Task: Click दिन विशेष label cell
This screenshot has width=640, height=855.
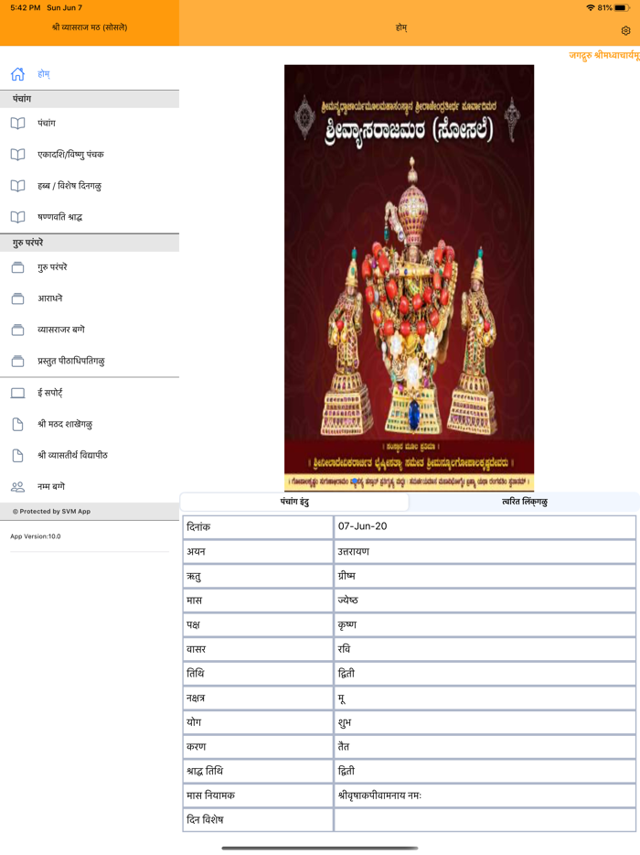Action: (x=258, y=819)
